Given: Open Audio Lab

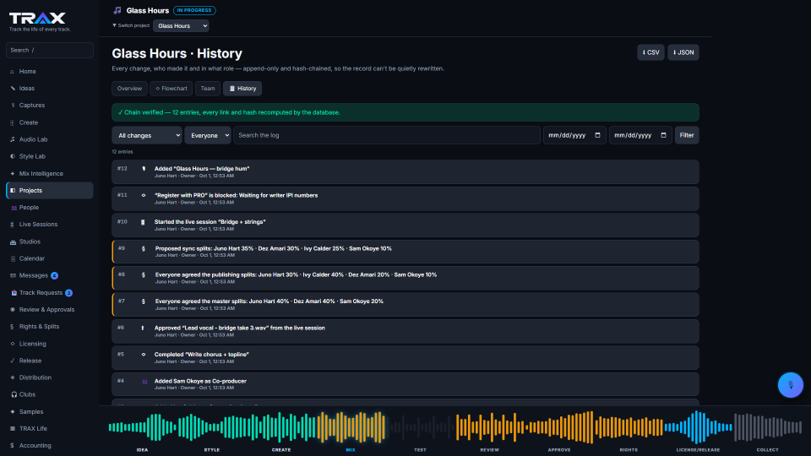Looking at the screenshot, I should click(49, 139).
